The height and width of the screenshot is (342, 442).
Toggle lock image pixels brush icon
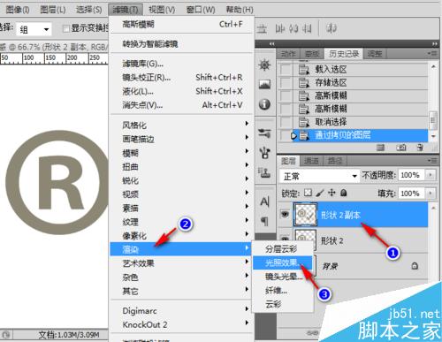pyautogui.click(x=320, y=193)
